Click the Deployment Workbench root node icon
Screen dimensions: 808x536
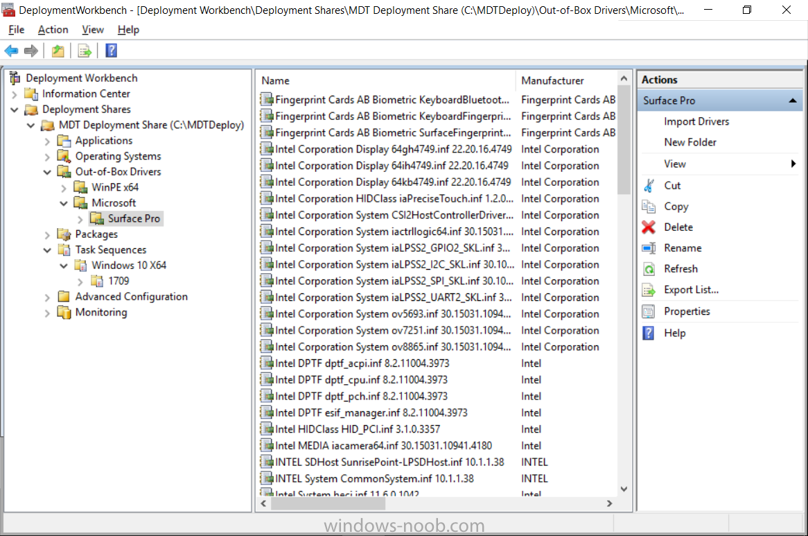point(15,78)
